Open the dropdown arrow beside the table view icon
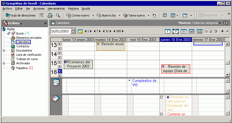The height and width of the screenshot is (123, 232). (x=191, y=15)
